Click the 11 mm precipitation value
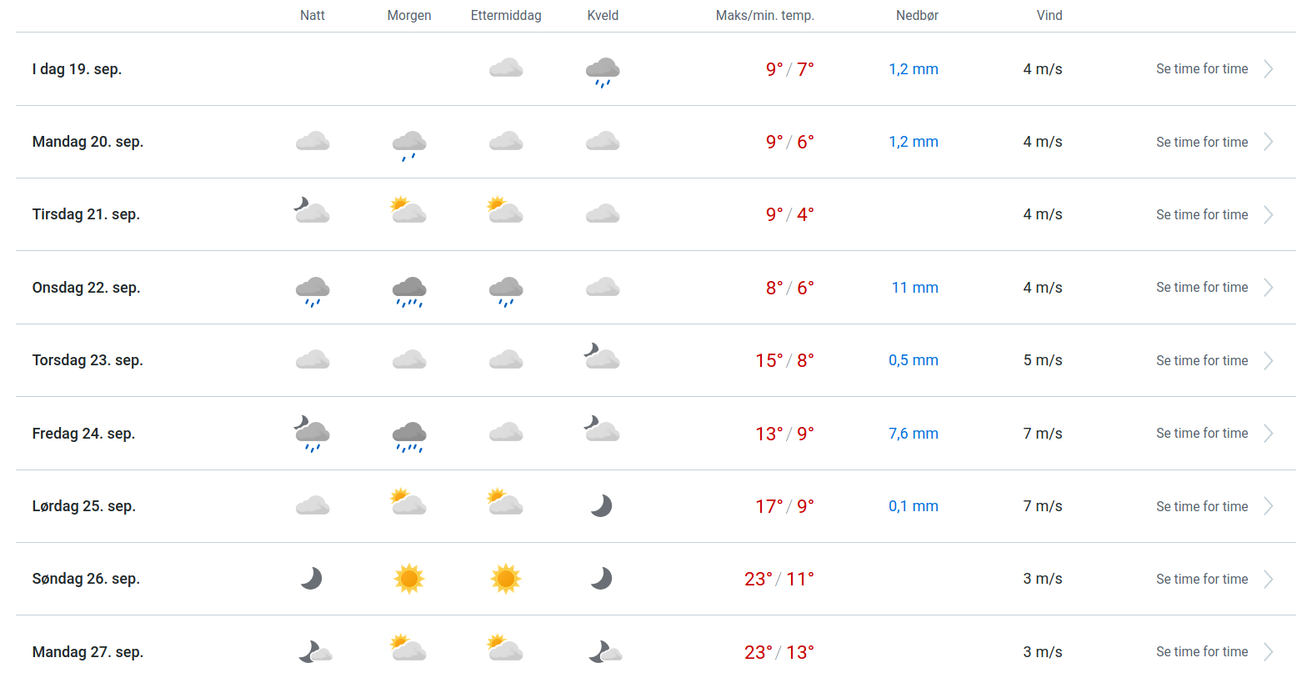The width and height of the screenshot is (1312, 688). pos(914,288)
